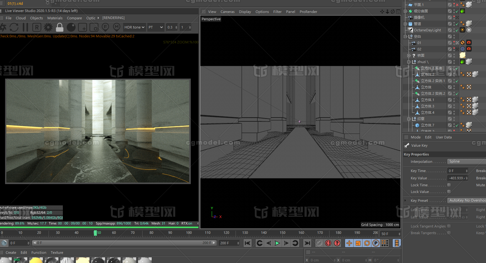Collapse the 印章 group
Screen dimensions: 486x263
point(409,119)
